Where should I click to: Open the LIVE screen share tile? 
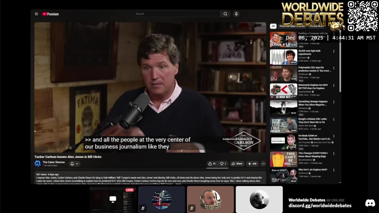(x=113, y=199)
